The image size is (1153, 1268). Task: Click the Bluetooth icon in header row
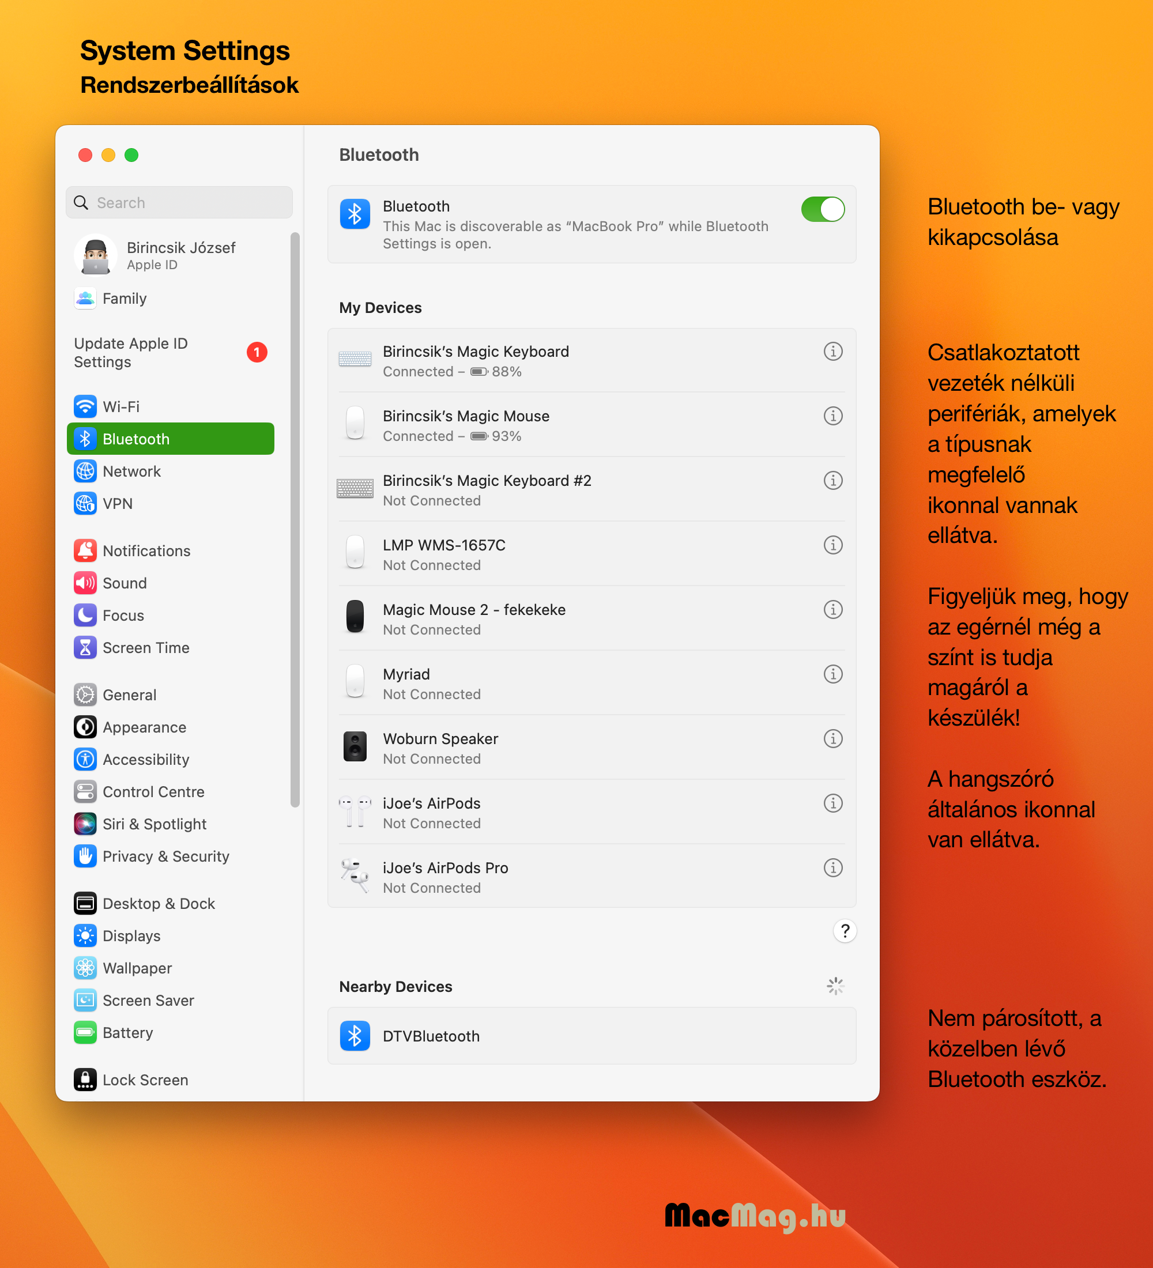pyautogui.click(x=355, y=214)
